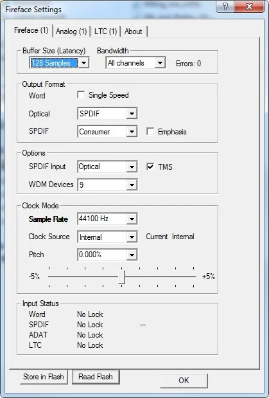Enable the Emphasis checkbox
The width and height of the screenshot is (269, 398).
click(x=150, y=131)
